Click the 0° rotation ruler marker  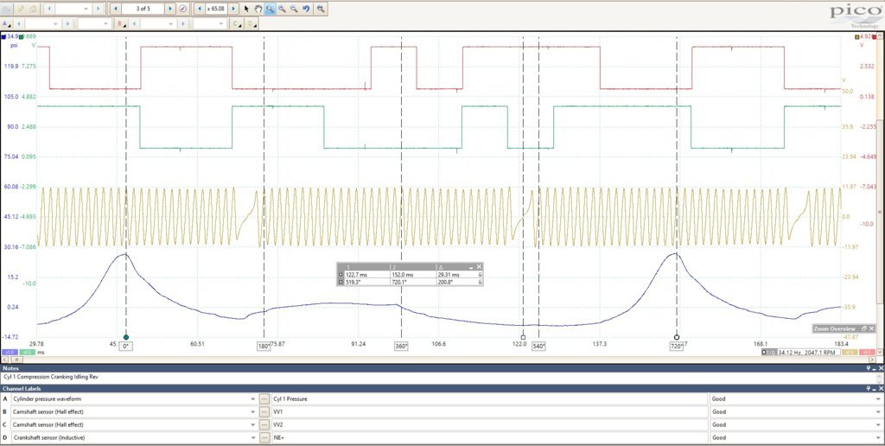[x=126, y=346]
